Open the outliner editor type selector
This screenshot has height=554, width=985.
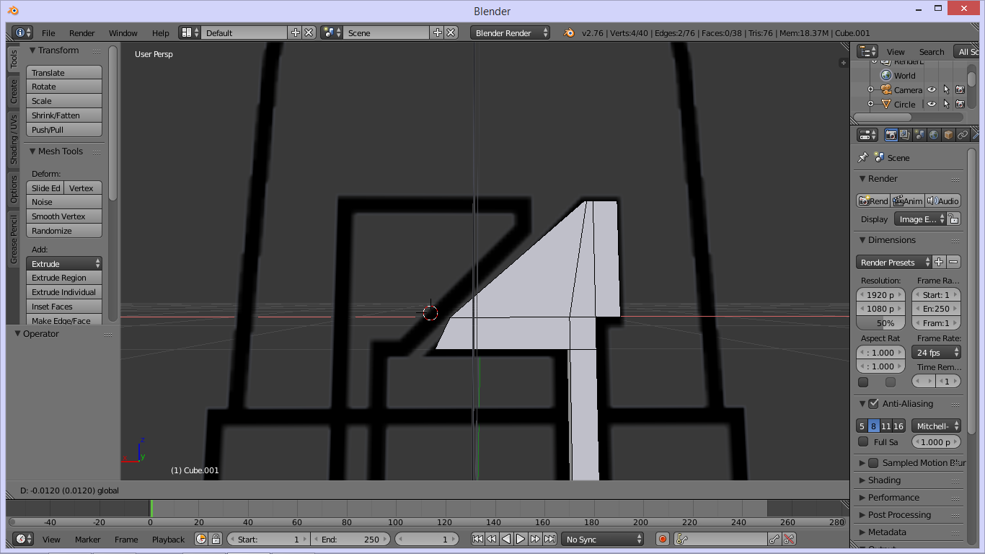867,51
